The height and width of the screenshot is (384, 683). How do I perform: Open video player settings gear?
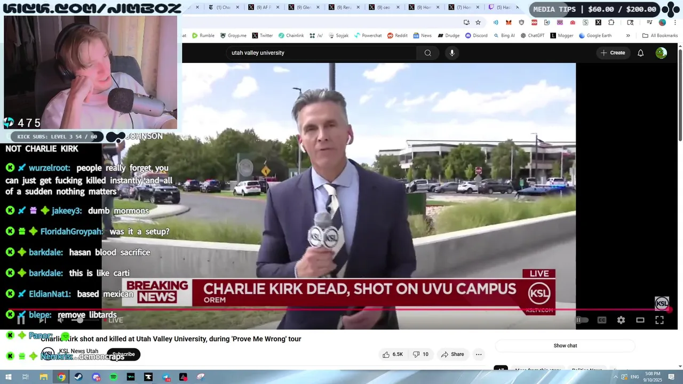click(x=621, y=320)
